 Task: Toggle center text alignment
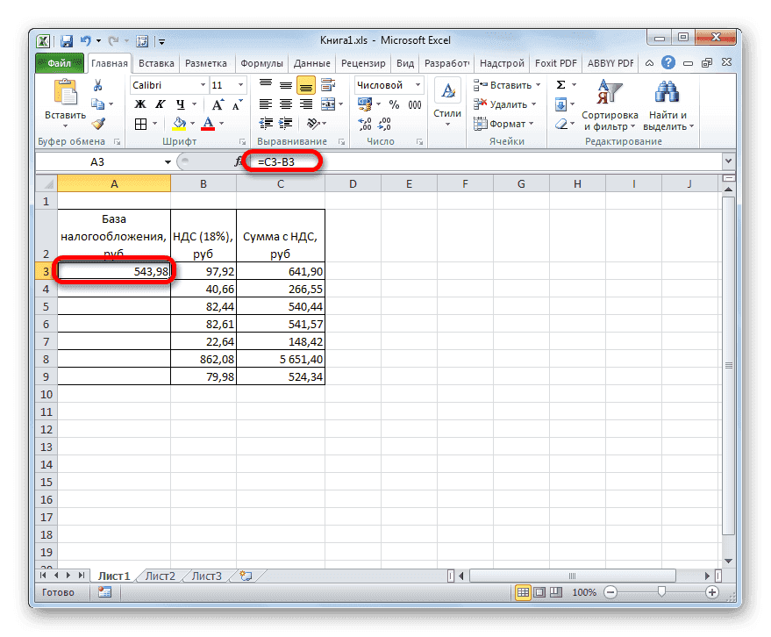(x=285, y=104)
